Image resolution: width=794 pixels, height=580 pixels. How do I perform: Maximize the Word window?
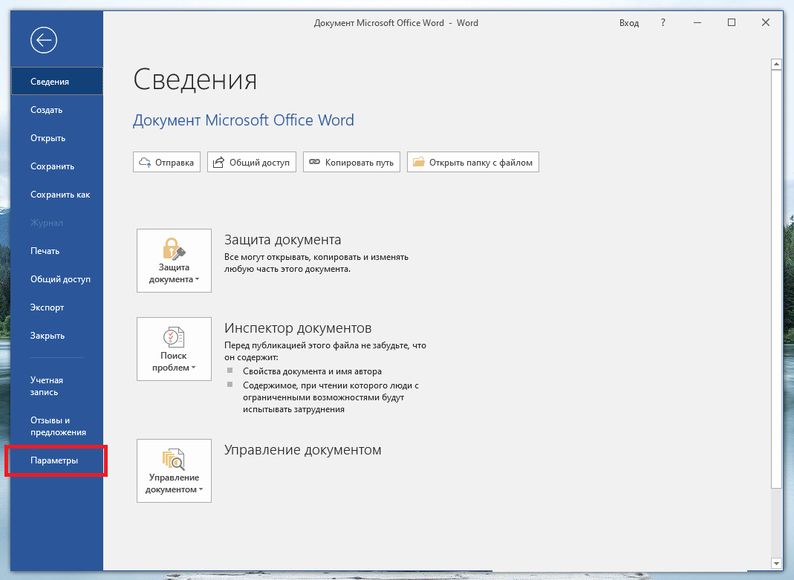732,23
